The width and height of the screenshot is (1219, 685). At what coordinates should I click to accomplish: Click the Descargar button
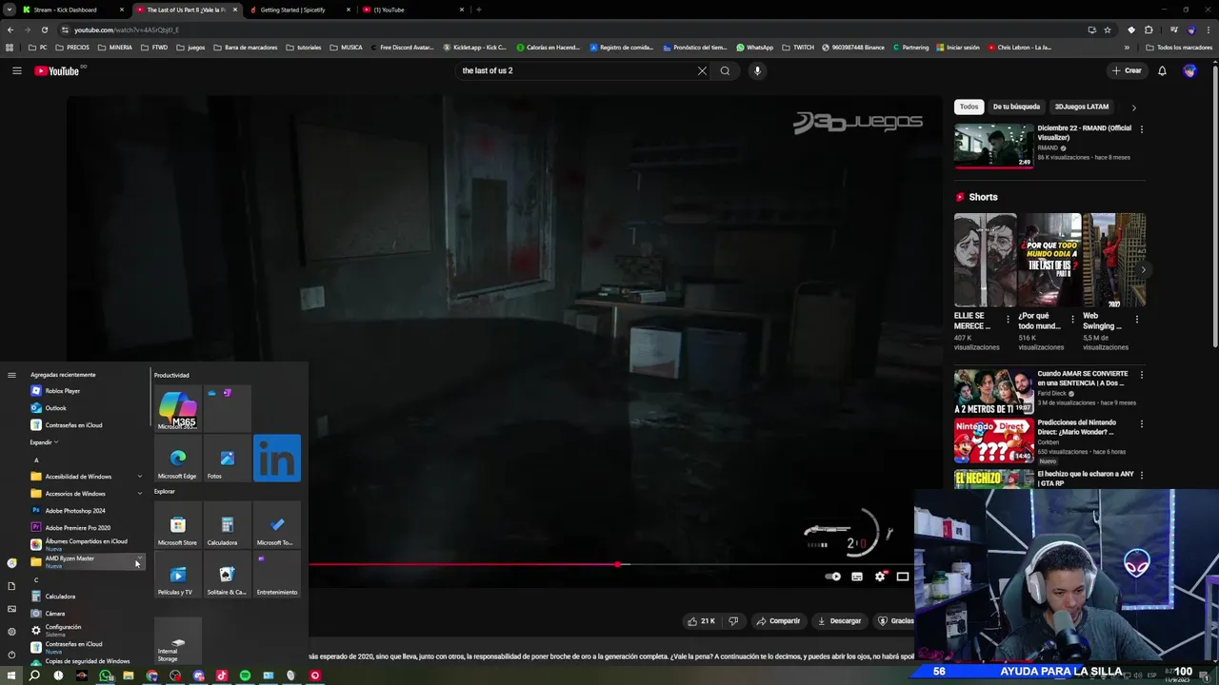coord(839,621)
